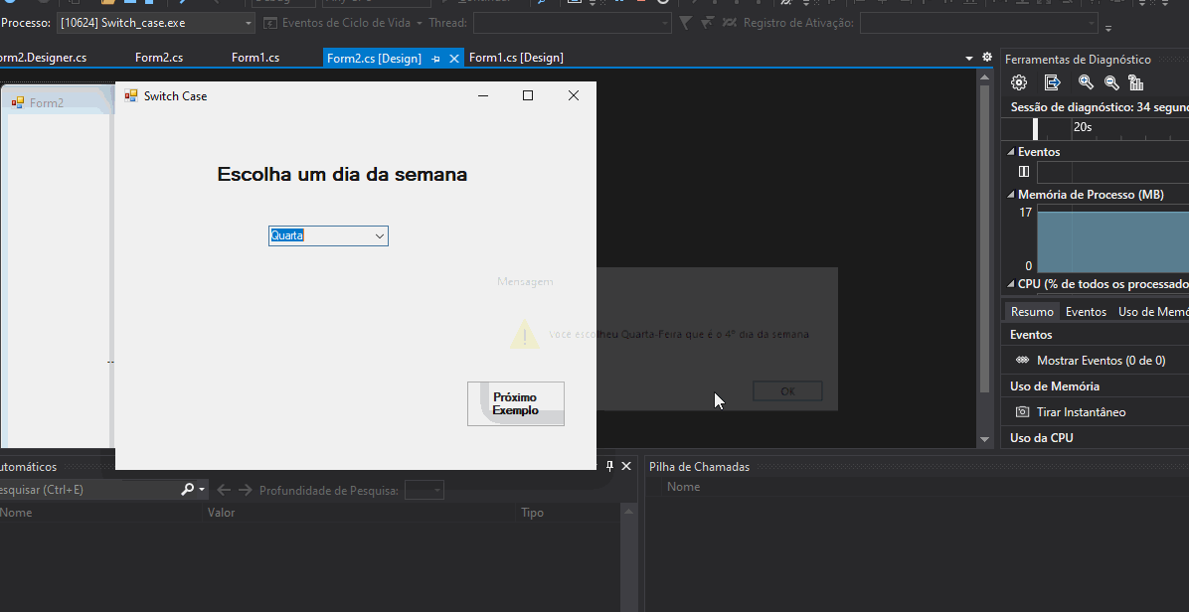
Task: Click the Automáticos search input field
Action: [88, 489]
